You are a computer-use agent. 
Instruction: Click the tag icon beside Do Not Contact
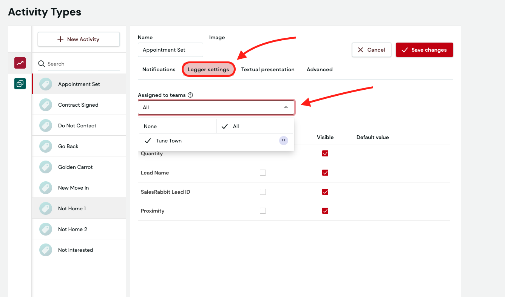click(46, 126)
